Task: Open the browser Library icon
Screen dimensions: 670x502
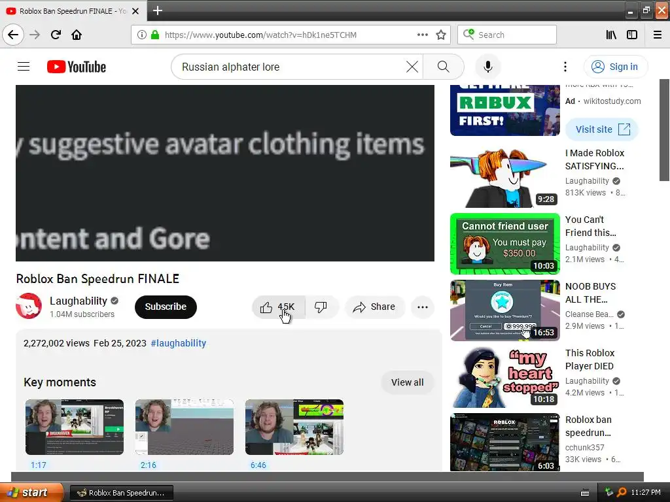Action: click(612, 35)
